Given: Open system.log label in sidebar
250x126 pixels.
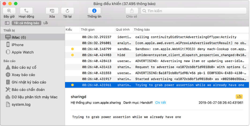Looking at the screenshot, I should (x=21, y=105).
